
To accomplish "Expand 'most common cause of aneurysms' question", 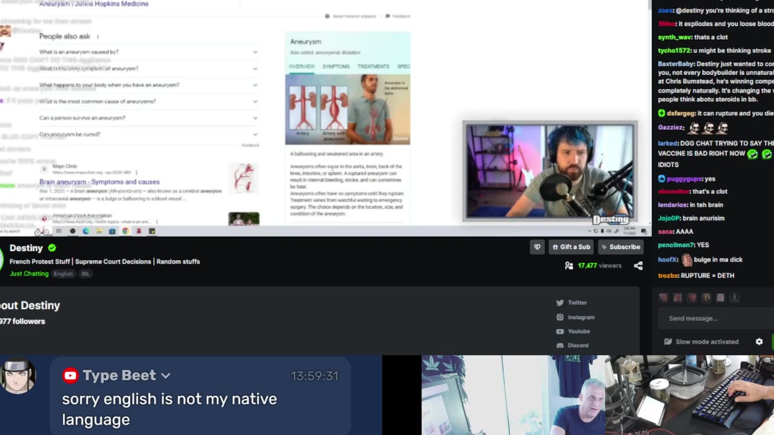I will click(x=149, y=101).
